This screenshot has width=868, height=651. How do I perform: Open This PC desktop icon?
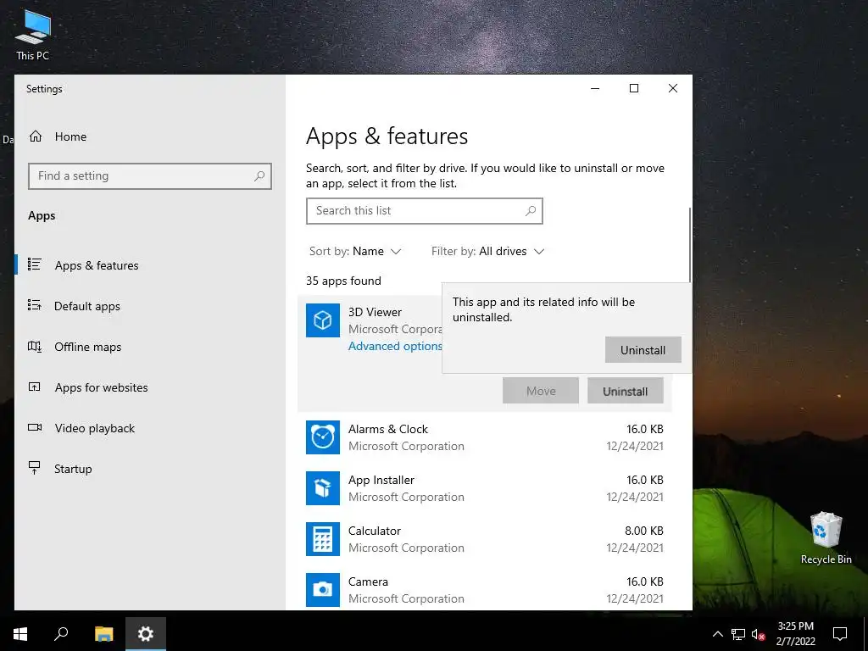click(33, 36)
